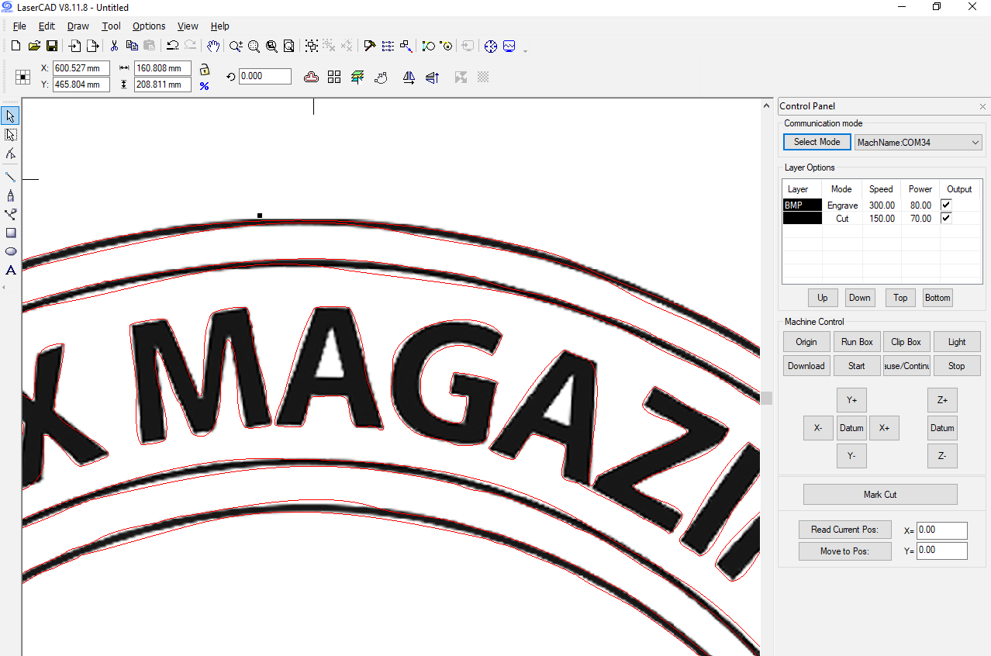The width and height of the screenshot is (991, 656).
Task: Expand the toolbar overflow arrow
Action: click(x=526, y=51)
